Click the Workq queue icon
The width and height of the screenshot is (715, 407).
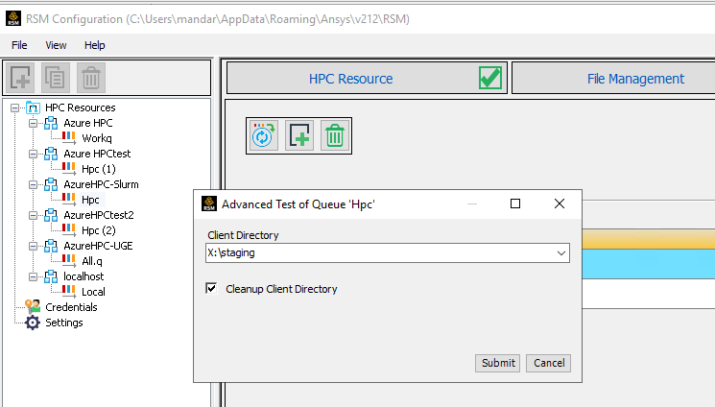click(x=69, y=138)
